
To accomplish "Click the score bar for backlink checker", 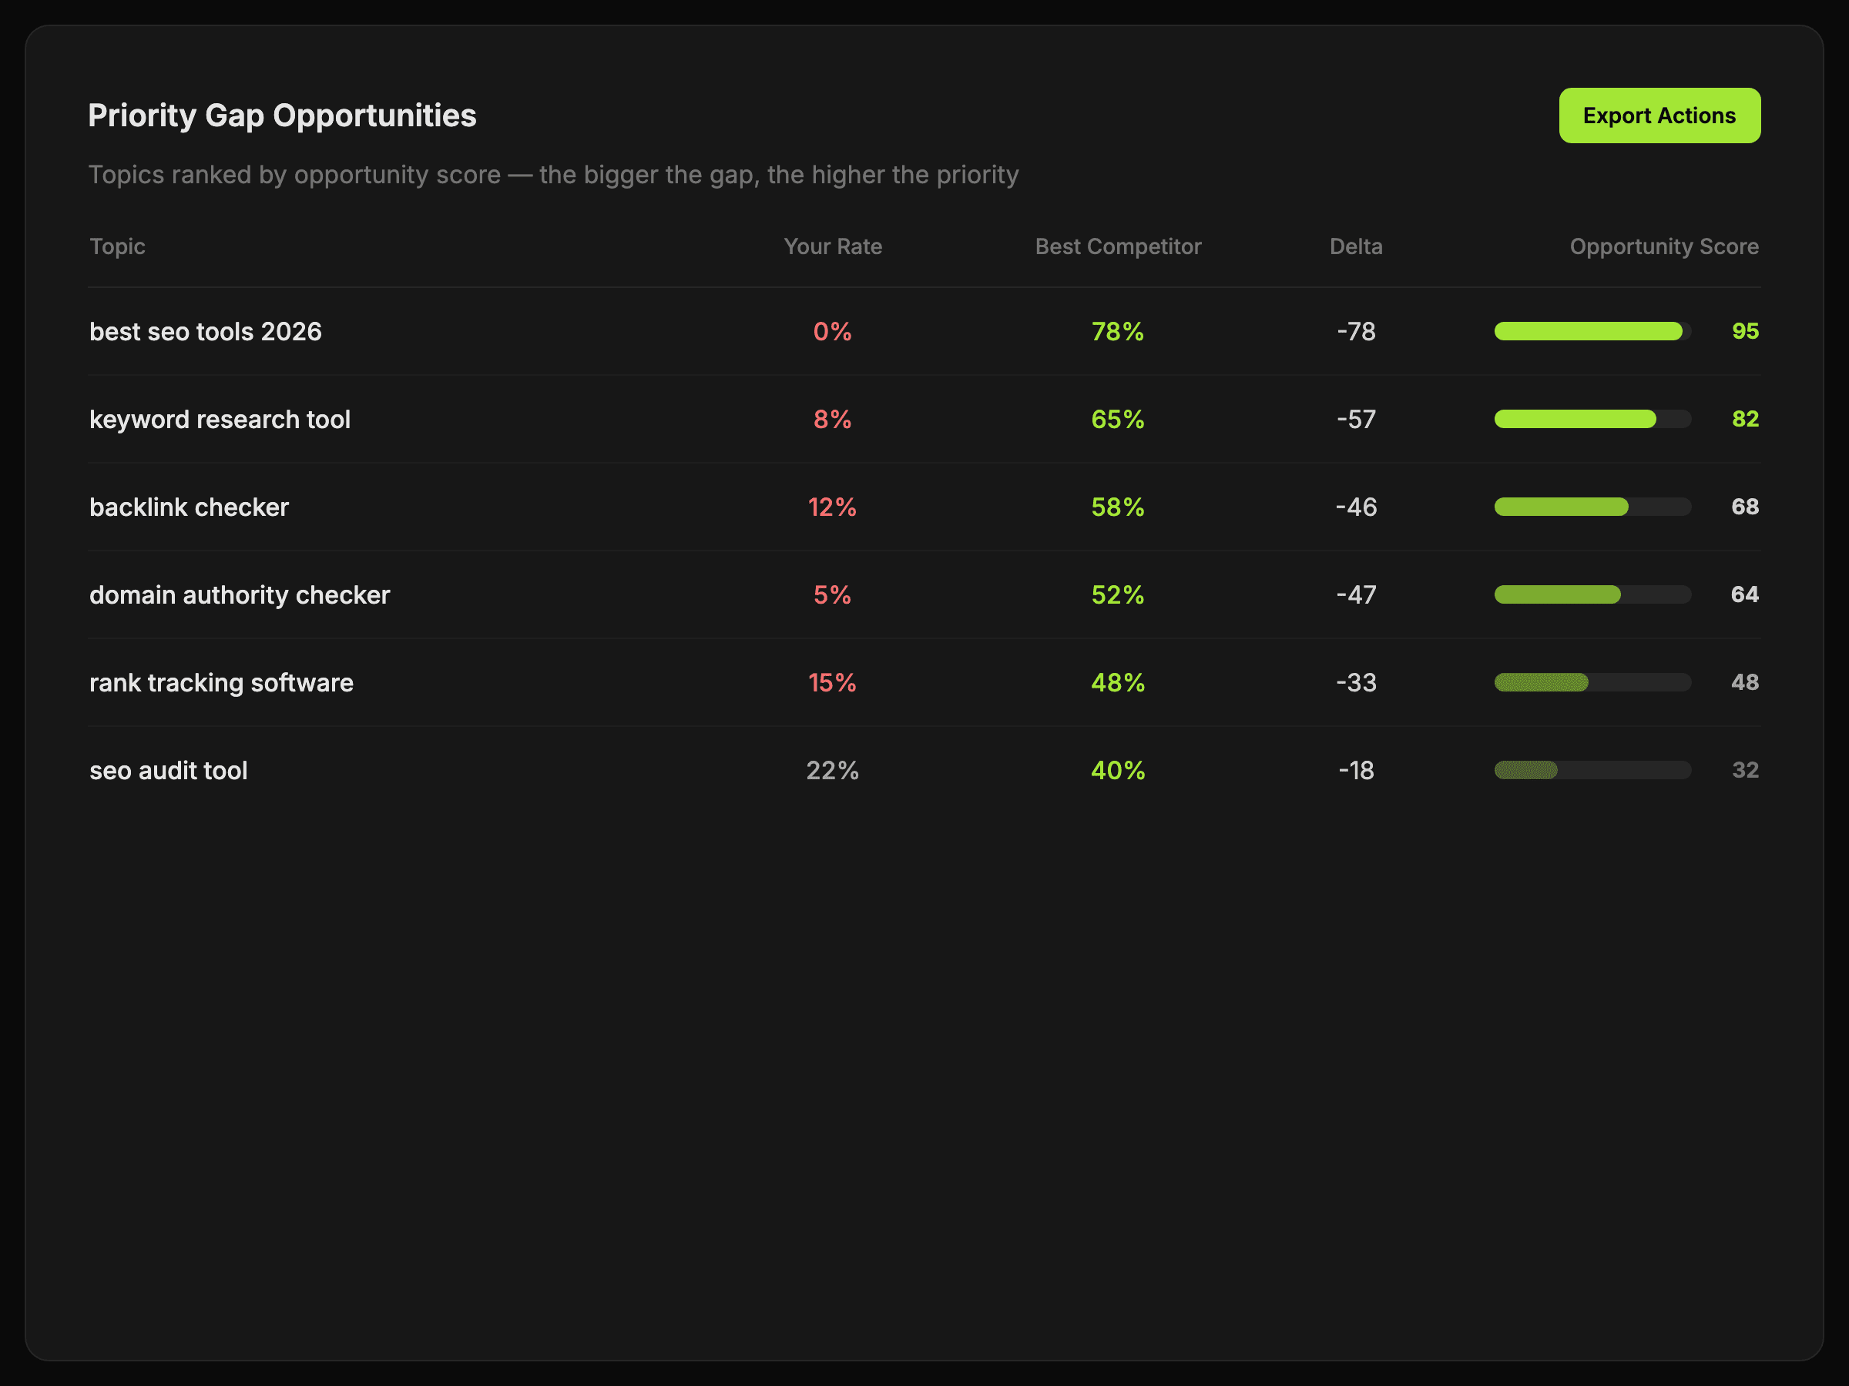I will (1592, 507).
